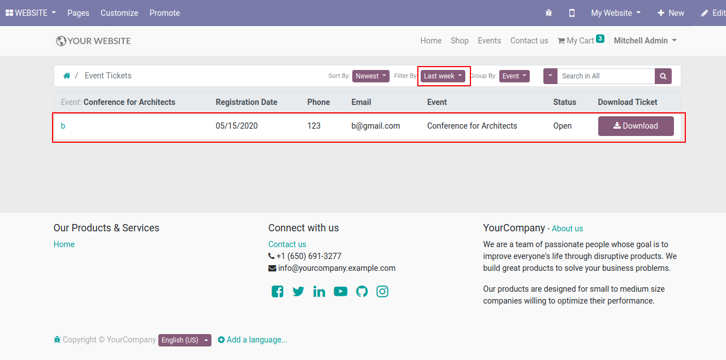Open the bug debug icon in top bar
This screenshot has width=726, height=360.
coord(548,12)
